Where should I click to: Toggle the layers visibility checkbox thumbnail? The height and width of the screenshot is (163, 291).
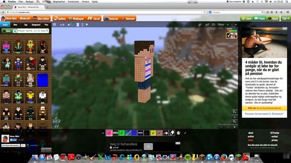pos(231,35)
